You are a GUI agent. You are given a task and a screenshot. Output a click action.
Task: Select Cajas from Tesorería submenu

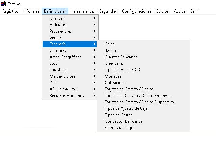tap(110, 44)
